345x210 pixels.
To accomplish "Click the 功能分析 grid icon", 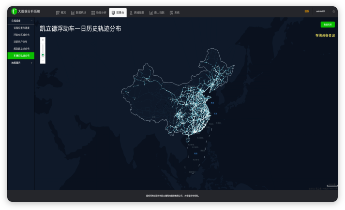I will (93, 13).
